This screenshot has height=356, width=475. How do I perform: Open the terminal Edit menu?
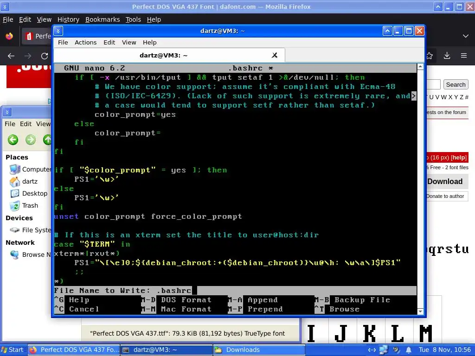click(x=109, y=42)
